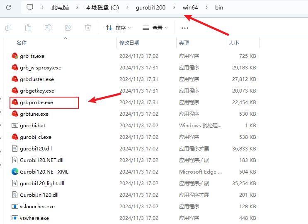This screenshot has width=308, height=224.
Task: Click the file name vswhere.exe
Action: pos(34,218)
